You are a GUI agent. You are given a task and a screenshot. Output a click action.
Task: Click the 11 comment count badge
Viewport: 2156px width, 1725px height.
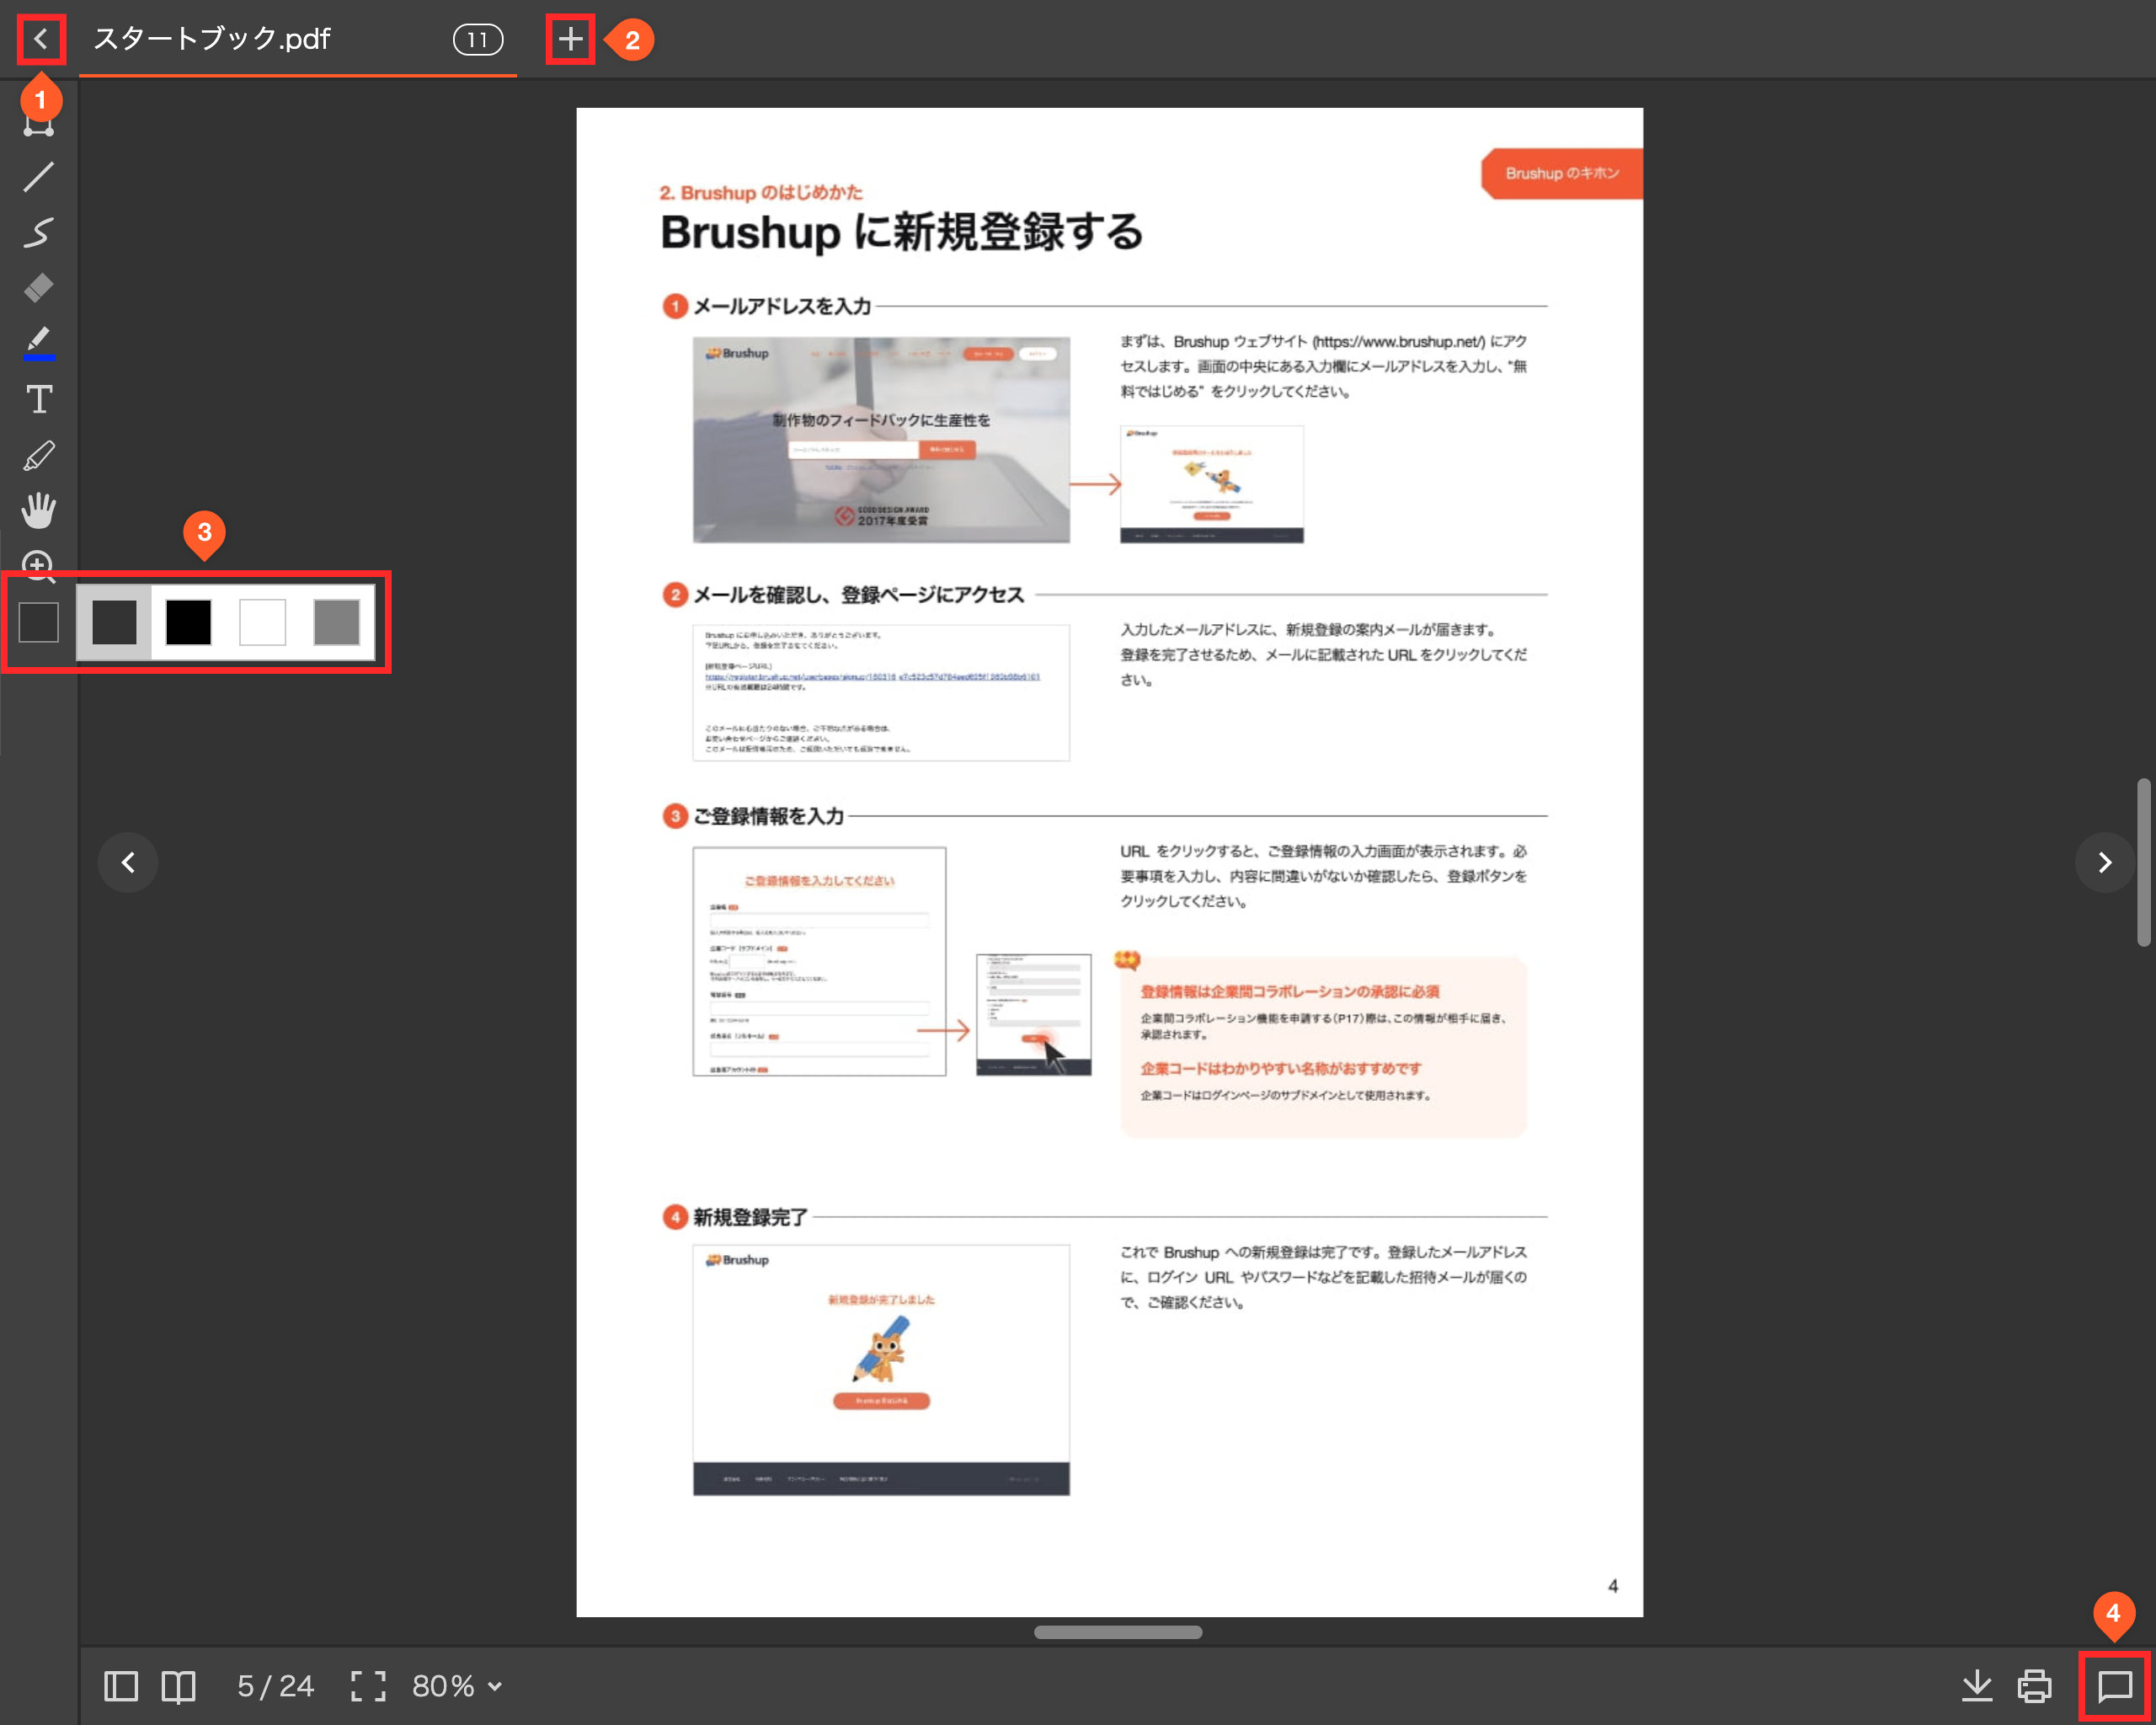[x=477, y=40]
